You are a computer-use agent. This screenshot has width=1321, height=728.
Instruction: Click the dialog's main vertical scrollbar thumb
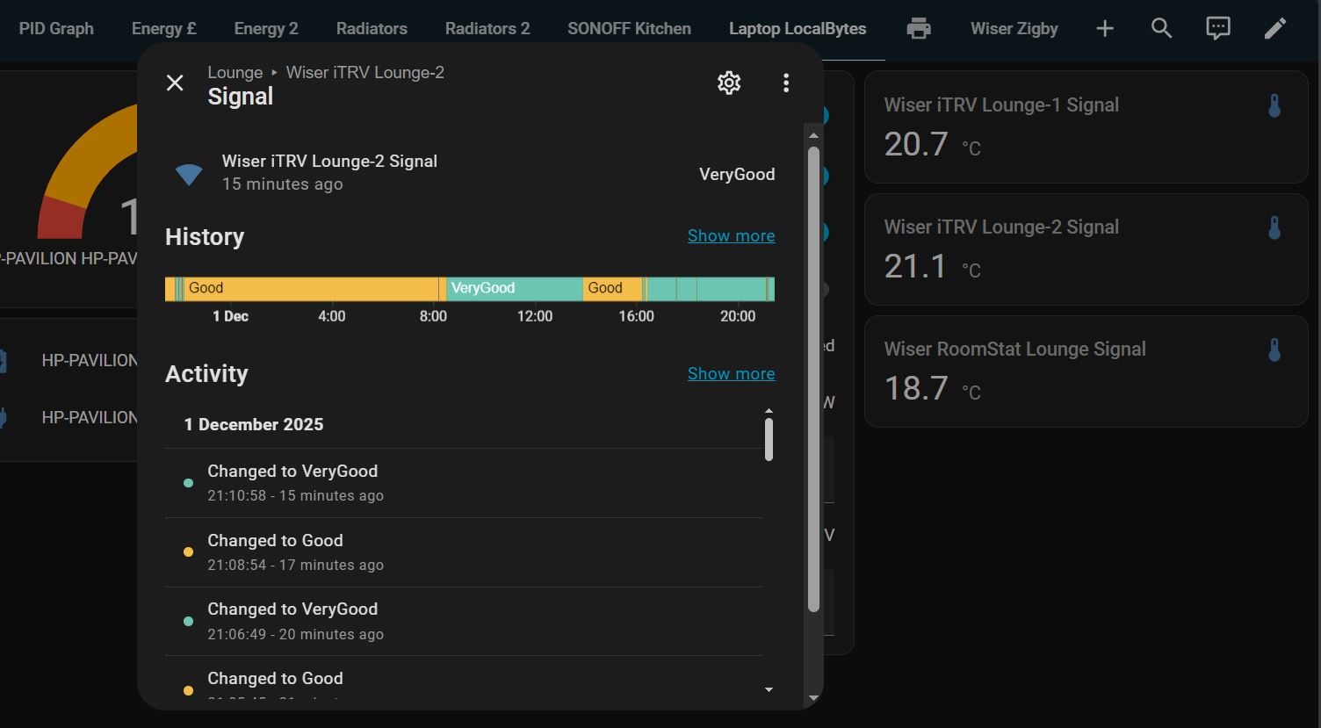click(813, 378)
